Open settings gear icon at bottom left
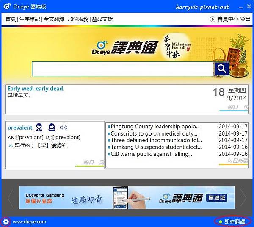Image resolution: width=254 pixels, height=227 pixels. [6, 222]
